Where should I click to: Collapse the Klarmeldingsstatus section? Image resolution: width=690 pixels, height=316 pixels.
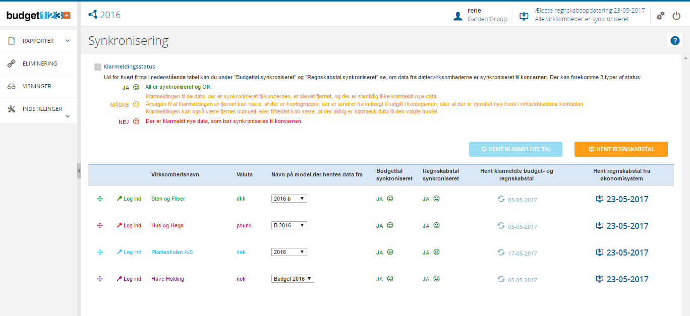tap(98, 67)
